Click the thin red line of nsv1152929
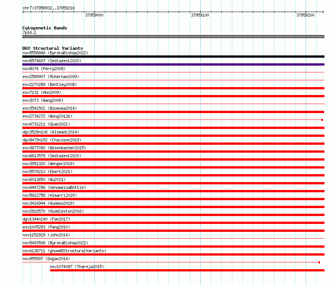Screen dimensions: 335x285 click(173, 239)
